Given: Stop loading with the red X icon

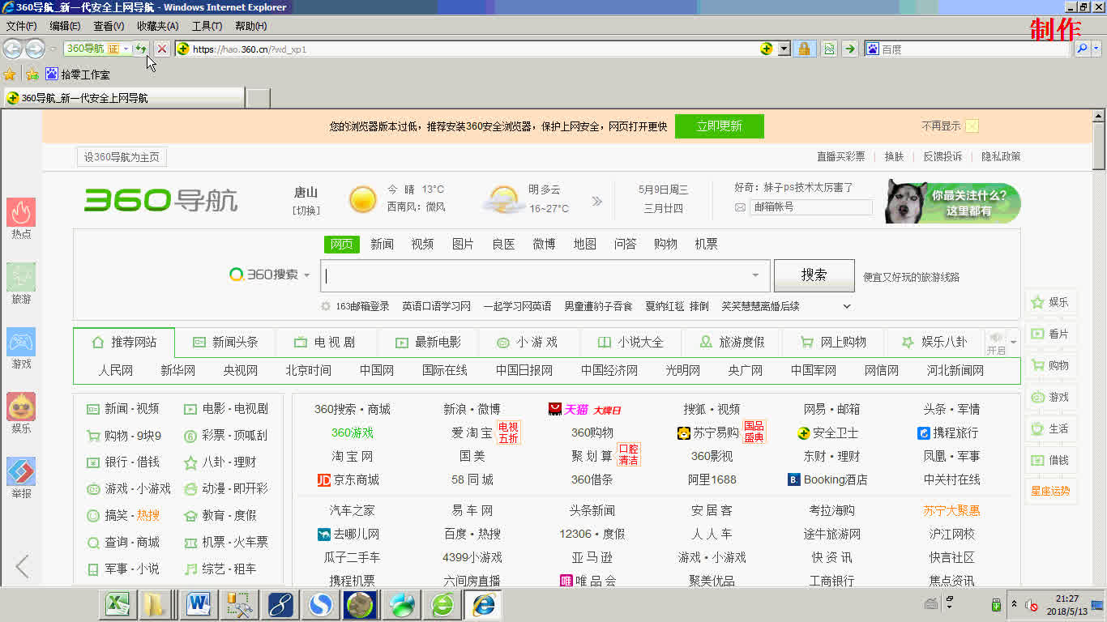Looking at the screenshot, I should tap(162, 49).
